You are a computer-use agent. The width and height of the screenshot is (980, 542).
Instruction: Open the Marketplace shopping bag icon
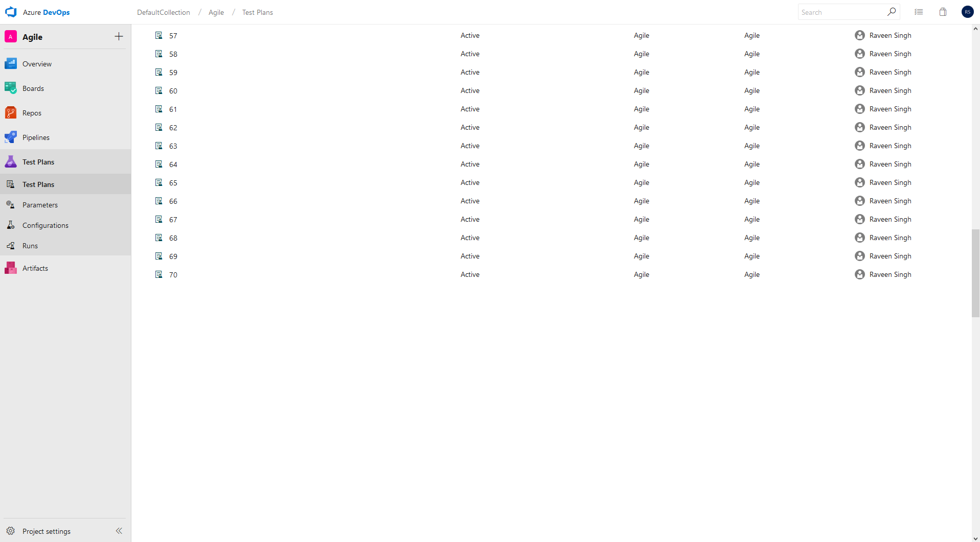(x=942, y=12)
